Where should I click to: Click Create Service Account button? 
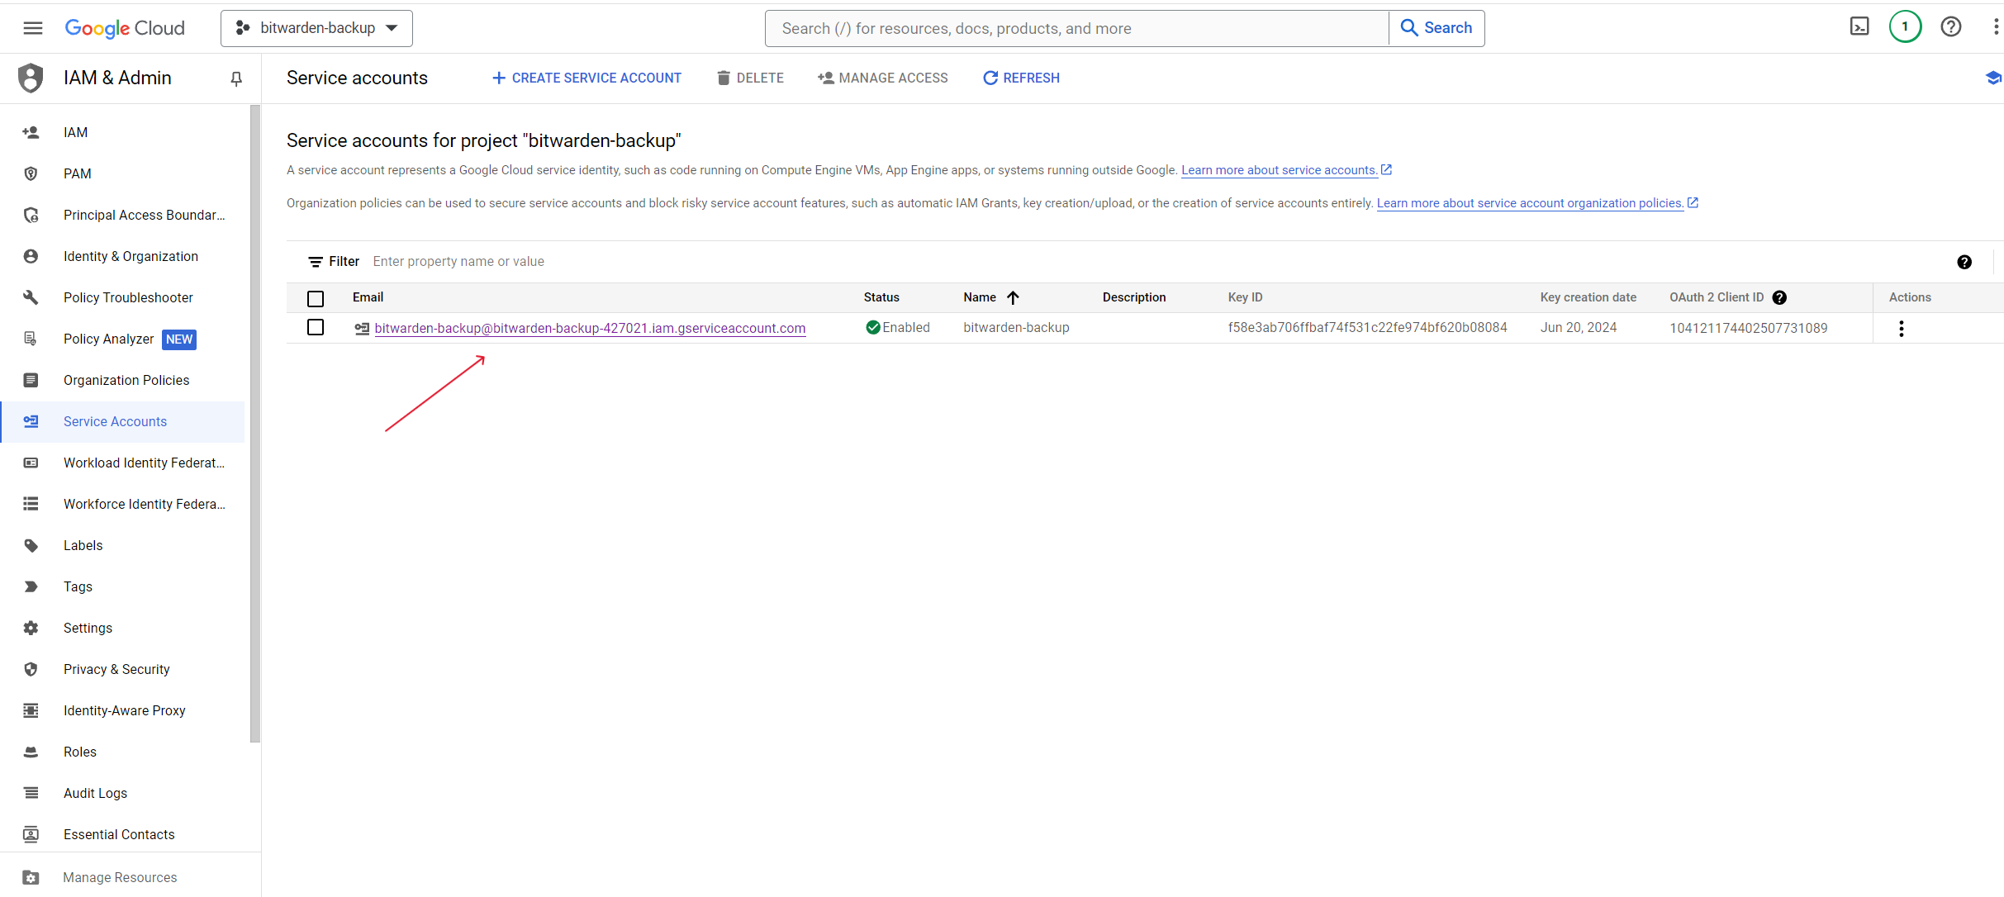(586, 78)
